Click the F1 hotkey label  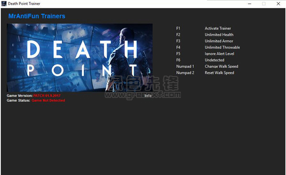(178, 28)
